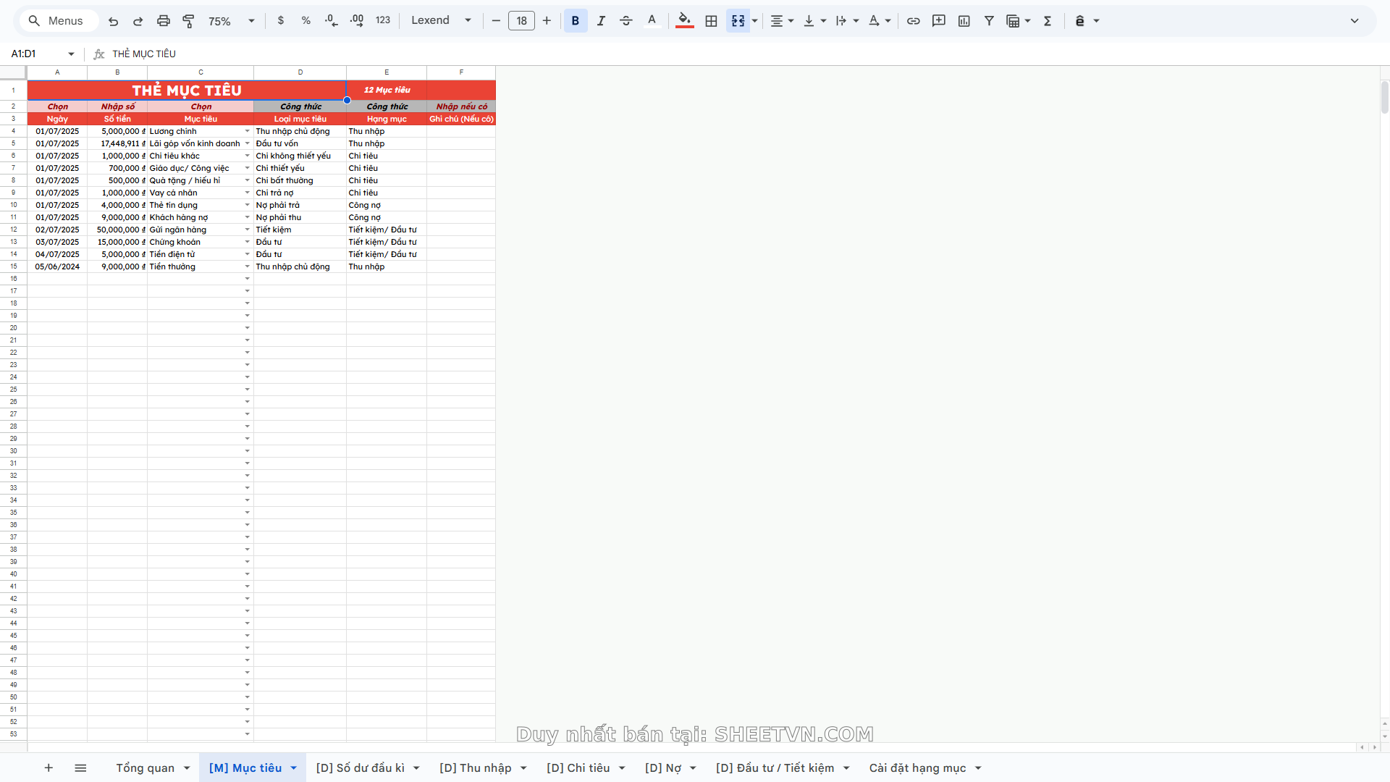Switch to the Tổng quan sheet tab
The width and height of the screenshot is (1390, 782).
(145, 768)
